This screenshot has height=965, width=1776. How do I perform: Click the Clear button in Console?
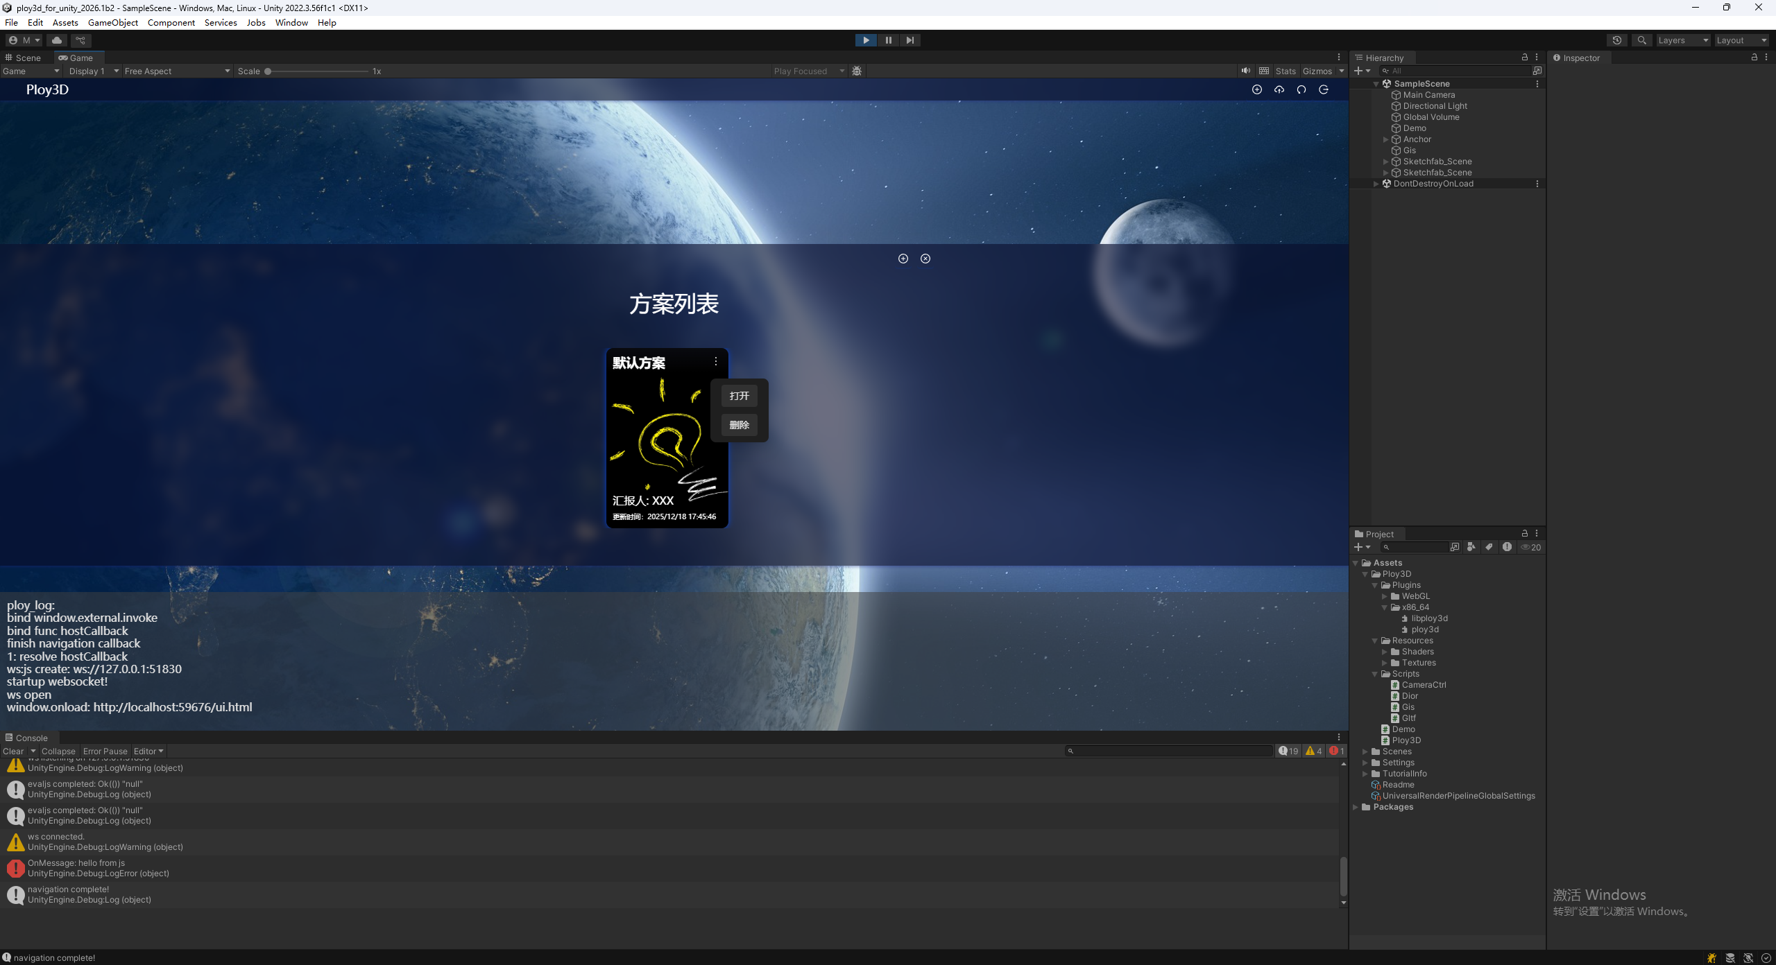[x=13, y=751]
